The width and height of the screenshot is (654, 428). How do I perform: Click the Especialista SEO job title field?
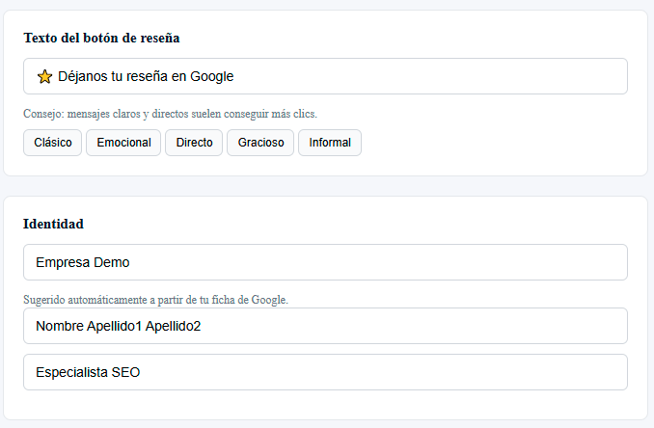325,372
